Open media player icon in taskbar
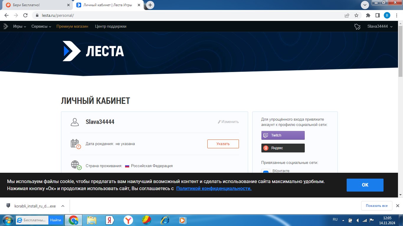 [183, 220]
